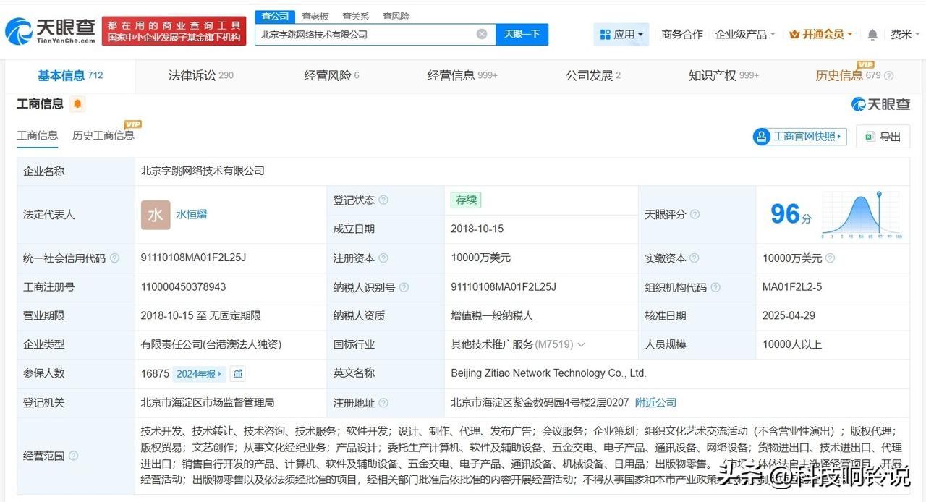
Task: Click the help icon beside 组织机构代码
Action: [x=715, y=287]
